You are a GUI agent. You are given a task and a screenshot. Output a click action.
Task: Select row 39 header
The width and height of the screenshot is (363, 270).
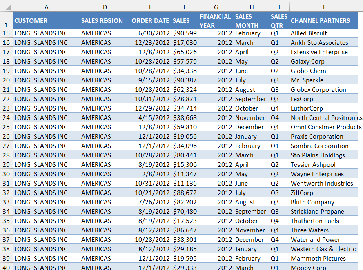pos(6,259)
